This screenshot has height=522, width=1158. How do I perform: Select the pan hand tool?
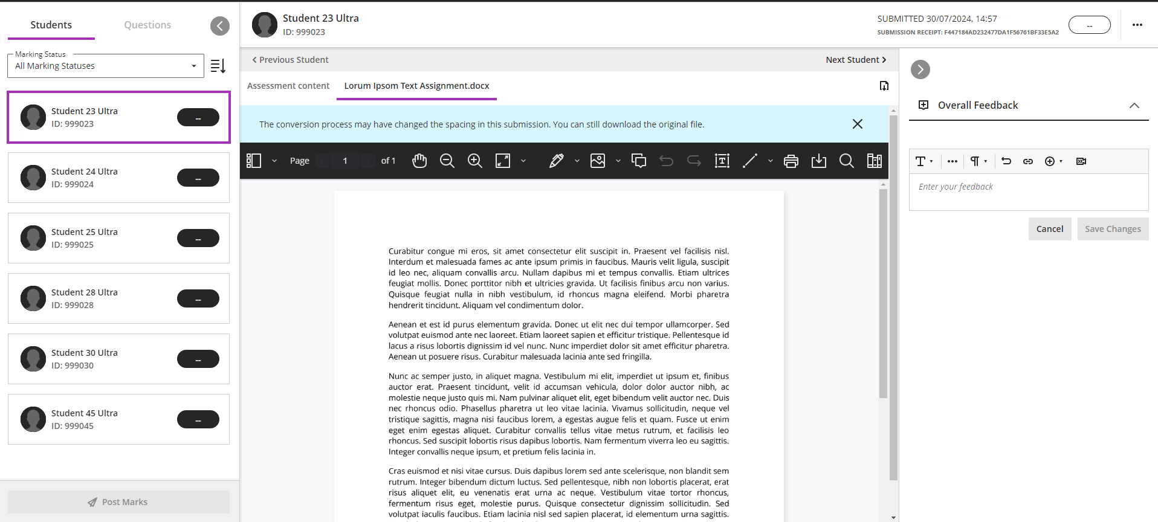419,161
